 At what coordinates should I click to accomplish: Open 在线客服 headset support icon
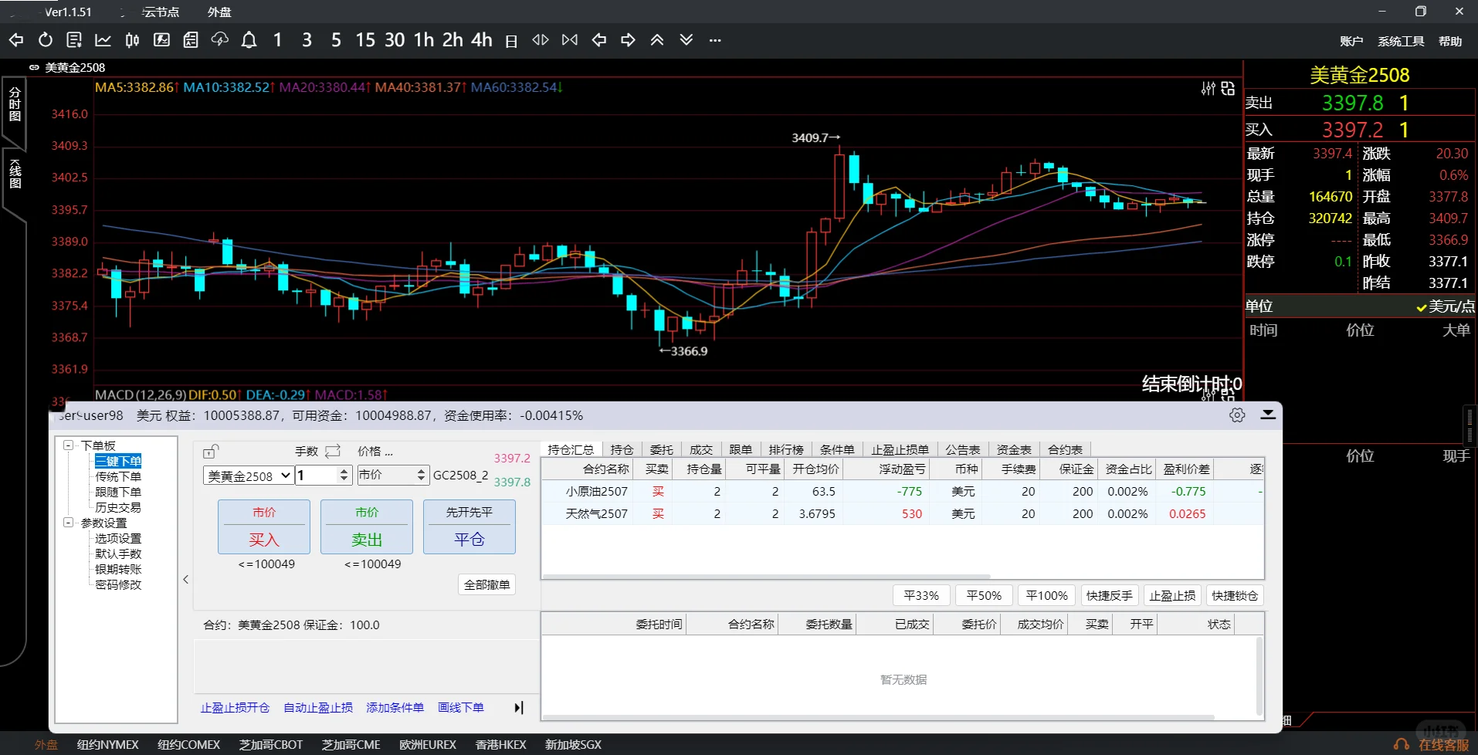tap(1402, 745)
